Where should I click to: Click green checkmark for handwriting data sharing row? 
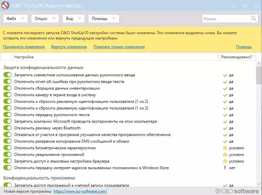pyautogui.click(x=225, y=75)
